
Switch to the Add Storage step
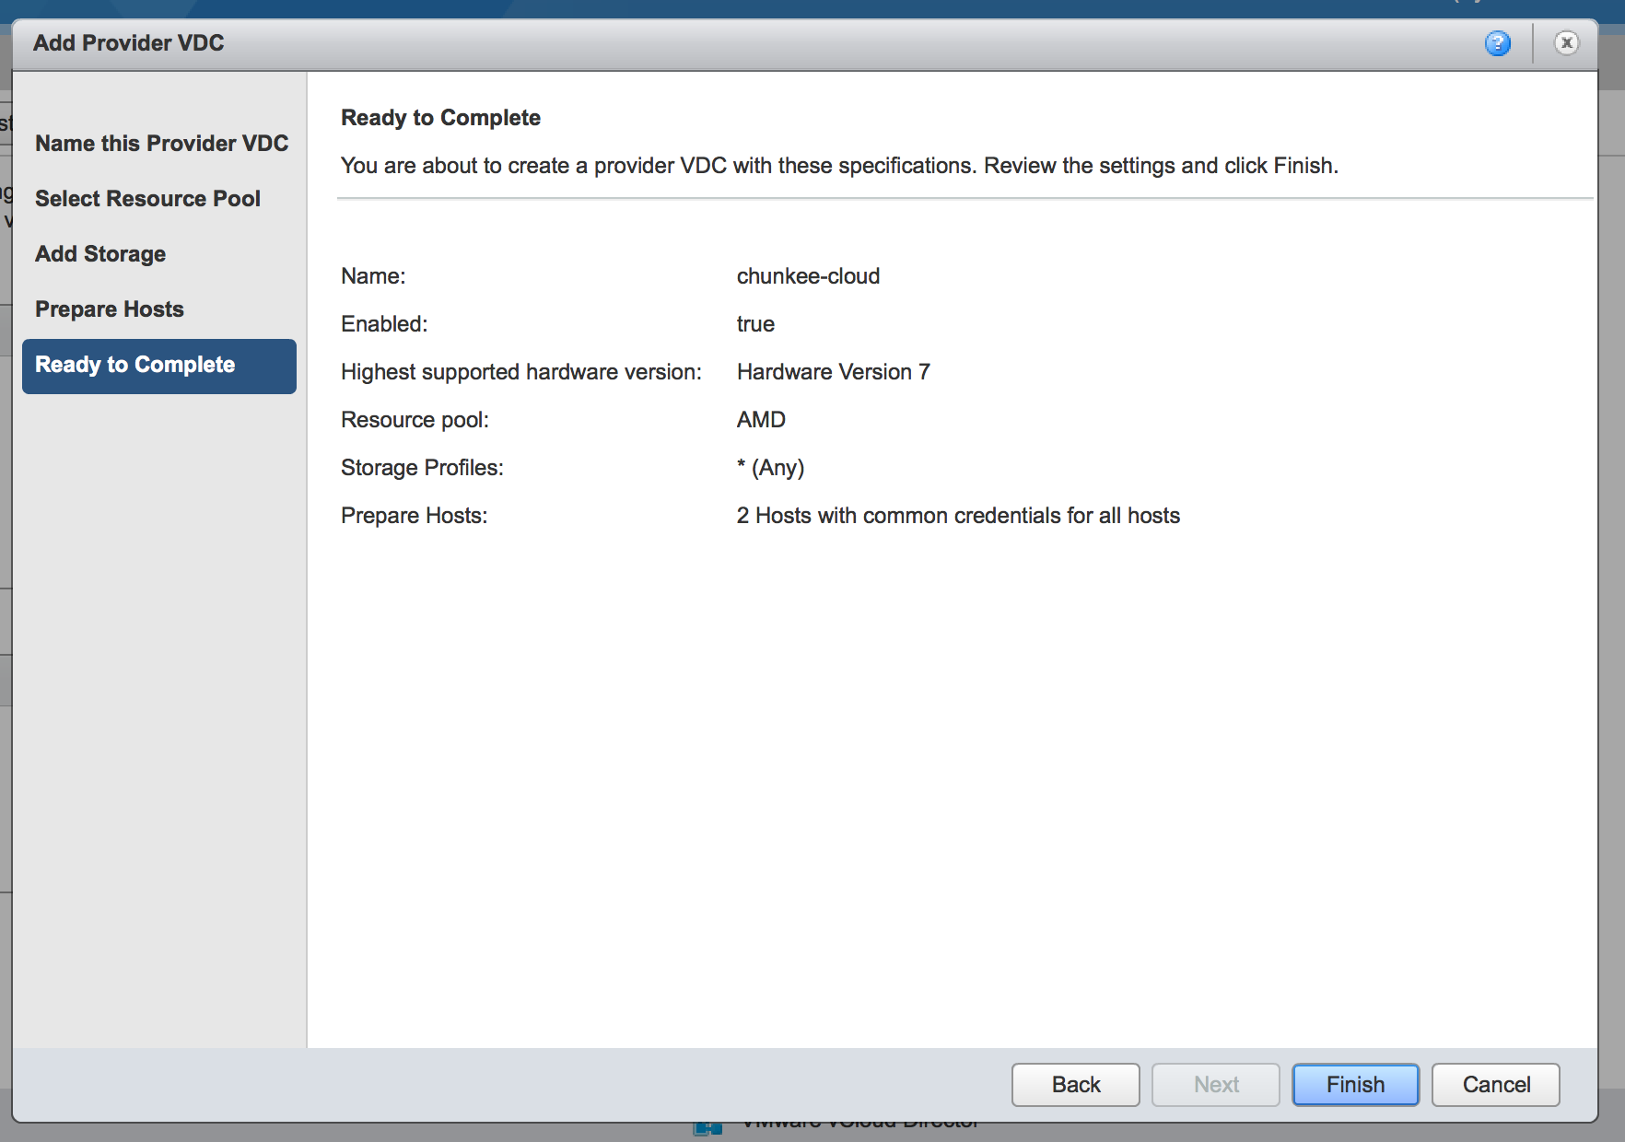tap(100, 254)
